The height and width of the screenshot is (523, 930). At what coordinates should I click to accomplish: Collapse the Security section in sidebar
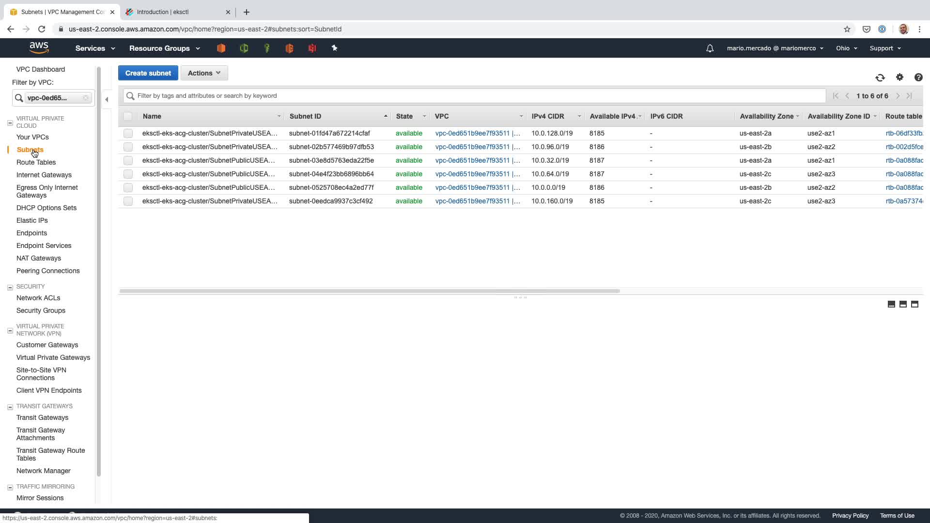[10, 287]
